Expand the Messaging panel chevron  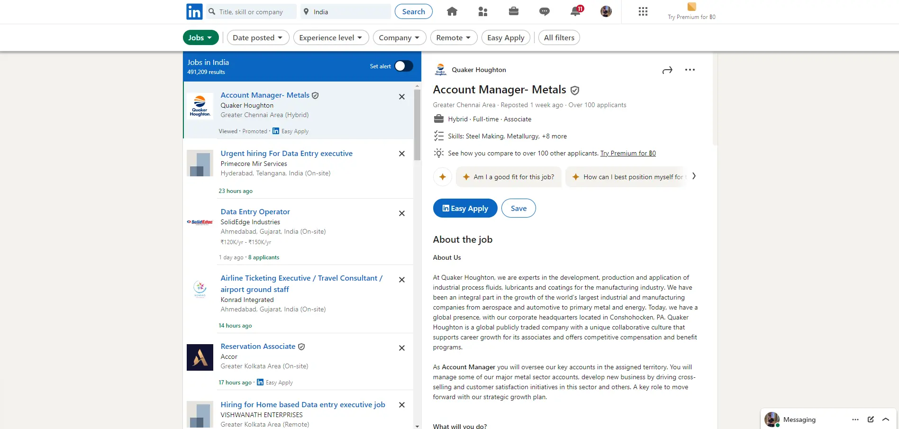coord(886,420)
